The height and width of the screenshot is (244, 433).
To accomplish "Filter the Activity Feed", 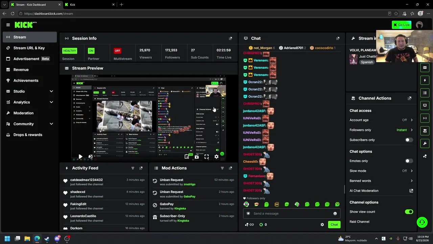I will (x=133, y=168).
